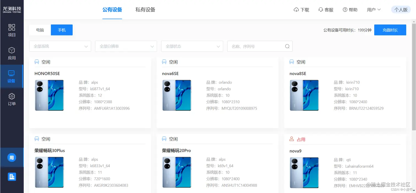Click the nova9 device name
416x193 pixels.
click(295, 151)
